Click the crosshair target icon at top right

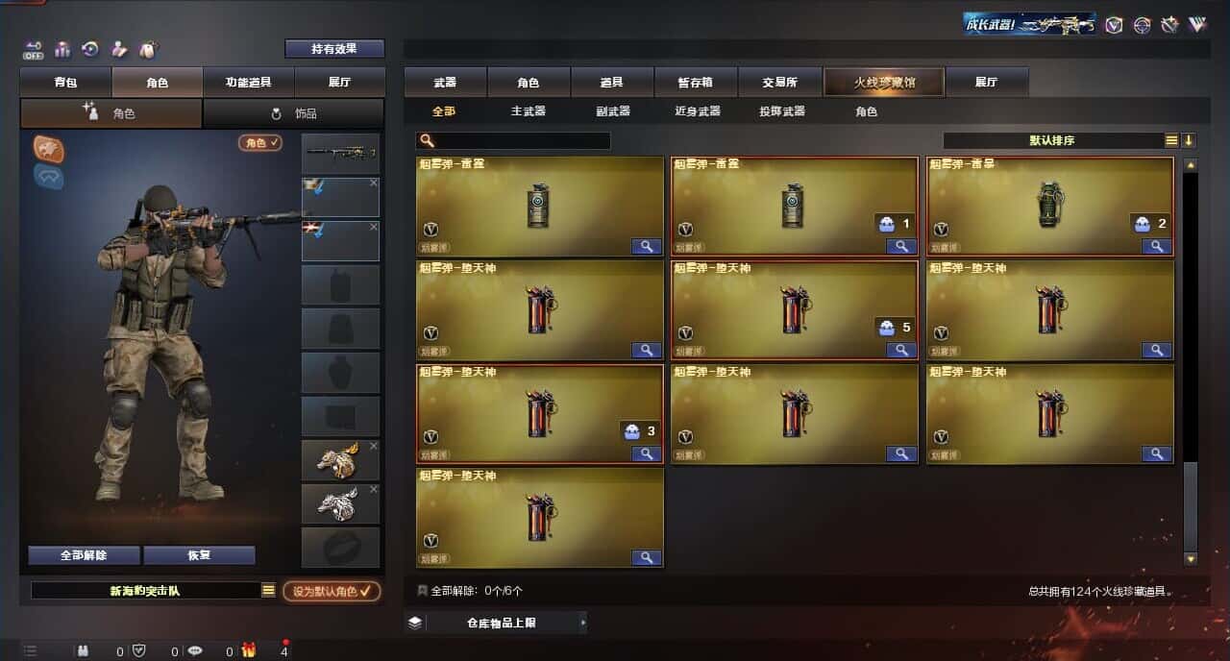1142,25
